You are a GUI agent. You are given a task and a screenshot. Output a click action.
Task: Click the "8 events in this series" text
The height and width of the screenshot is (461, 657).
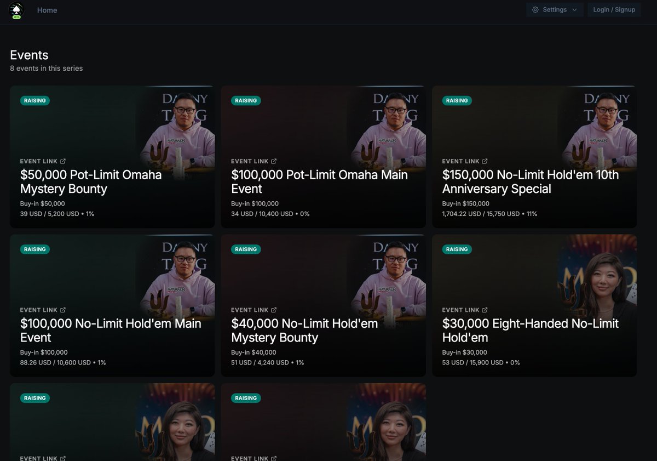coord(47,69)
